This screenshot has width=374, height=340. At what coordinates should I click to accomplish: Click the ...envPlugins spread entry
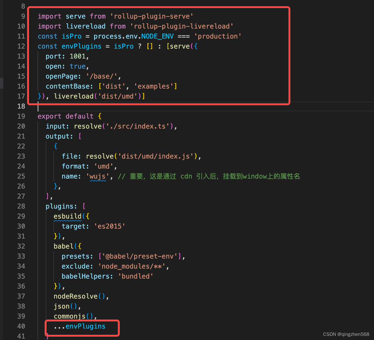[79, 326]
